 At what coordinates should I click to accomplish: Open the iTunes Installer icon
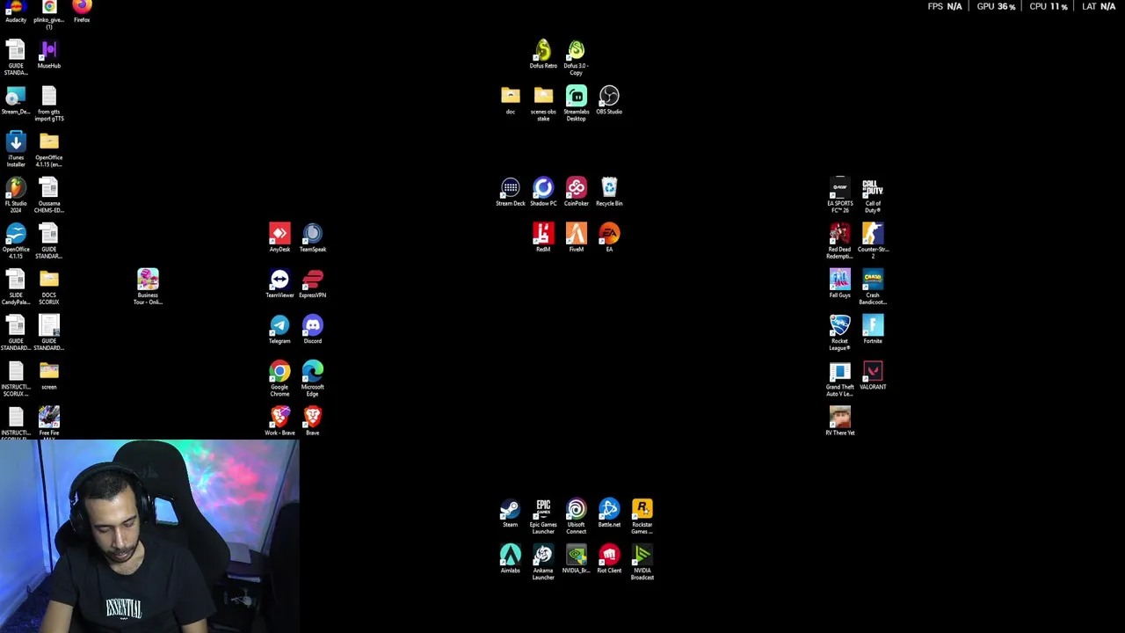(16, 149)
